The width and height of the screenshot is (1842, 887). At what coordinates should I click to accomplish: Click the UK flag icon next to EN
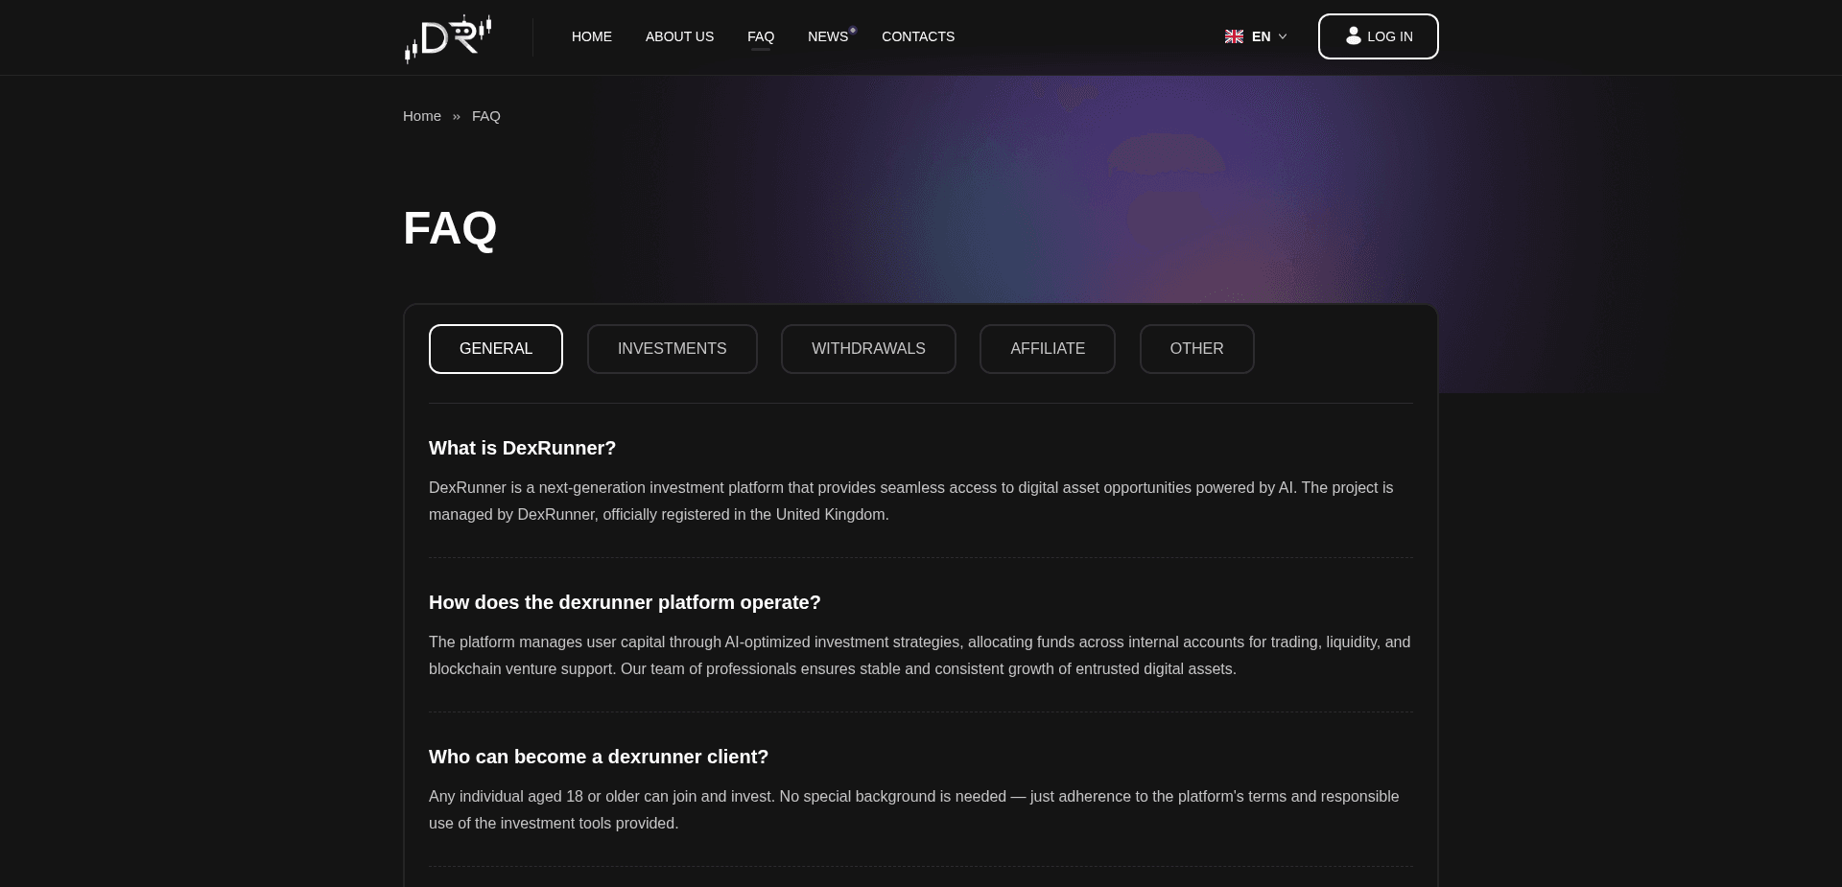pyautogui.click(x=1234, y=36)
